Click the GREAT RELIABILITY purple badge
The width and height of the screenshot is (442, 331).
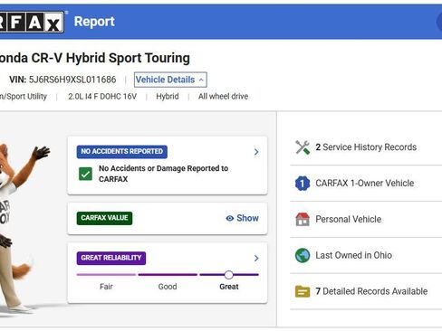111,258
